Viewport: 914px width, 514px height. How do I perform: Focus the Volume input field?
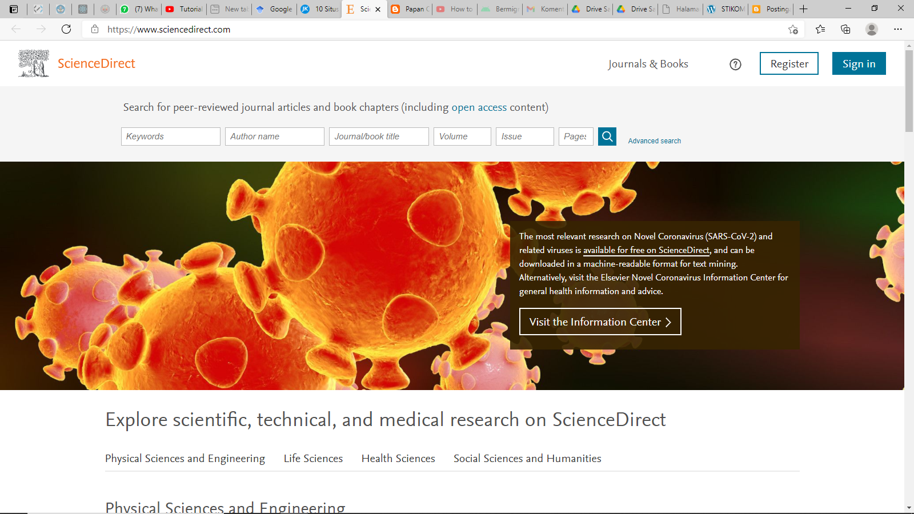click(x=462, y=136)
